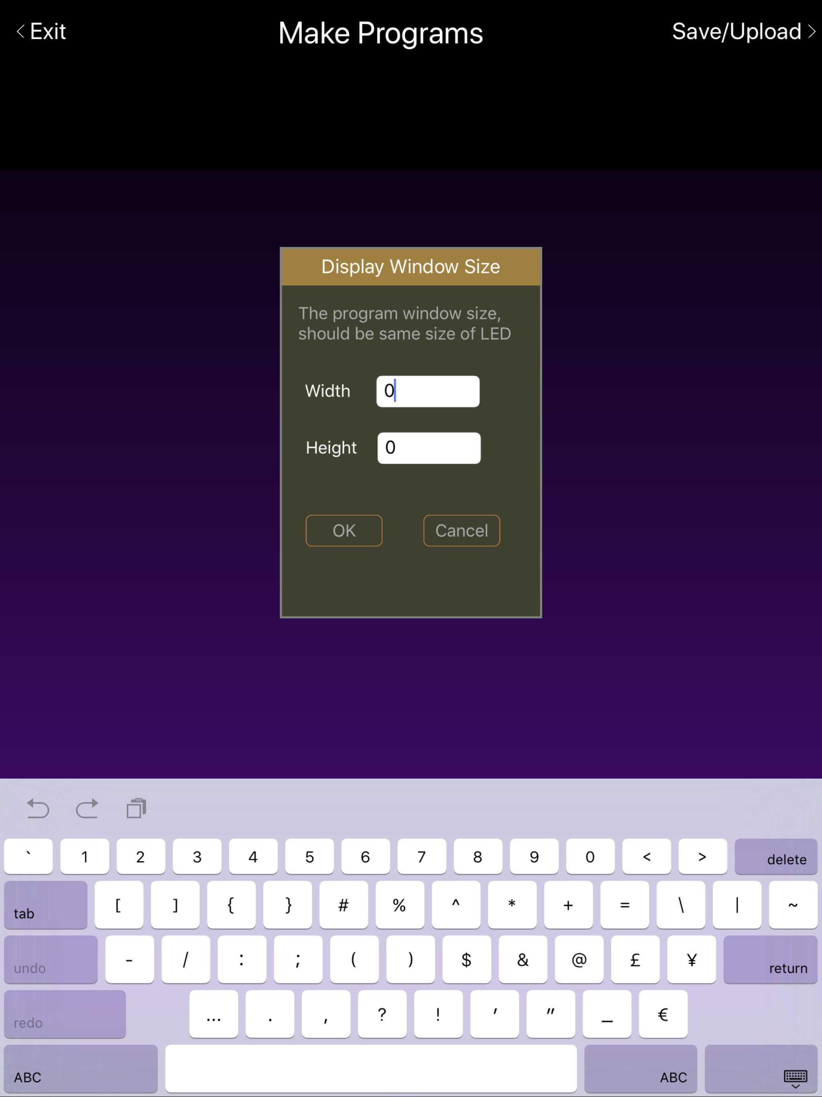Viewport: 822px width, 1097px height.
Task: Tap the right square bracket key
Action: [x=175, y=905]
